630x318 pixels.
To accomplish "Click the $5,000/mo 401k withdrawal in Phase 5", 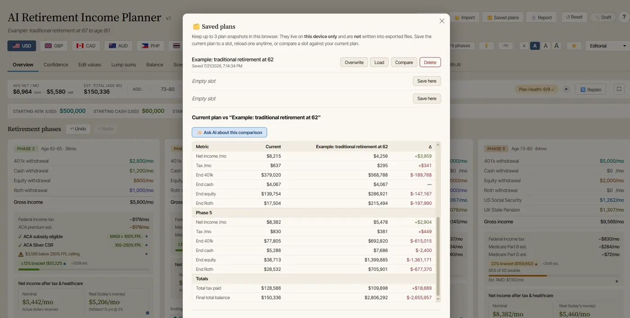I will point(612,161).
